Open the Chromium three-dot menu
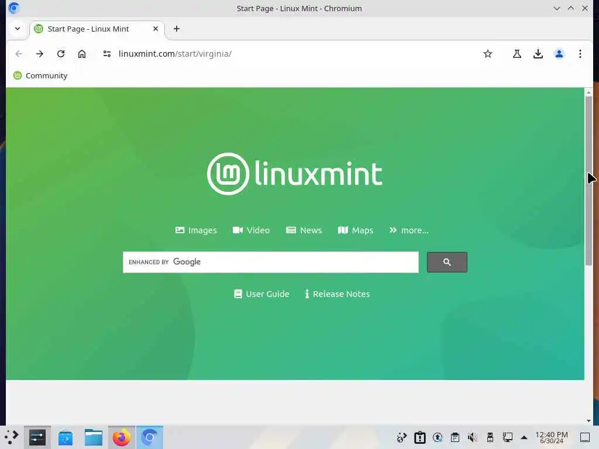This screenshot has height=449, width=599. pos(580,54)
